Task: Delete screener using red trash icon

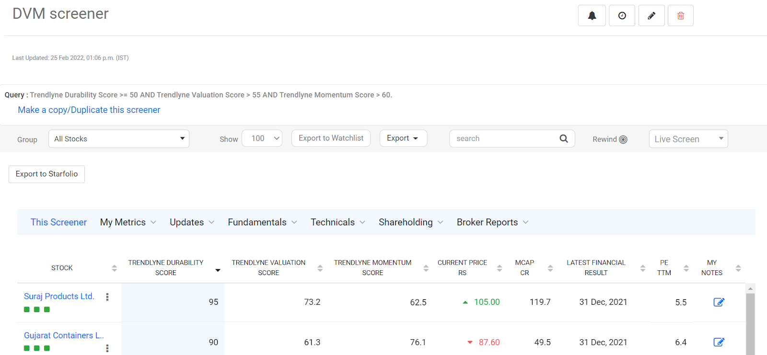Action: coord(681,16)
